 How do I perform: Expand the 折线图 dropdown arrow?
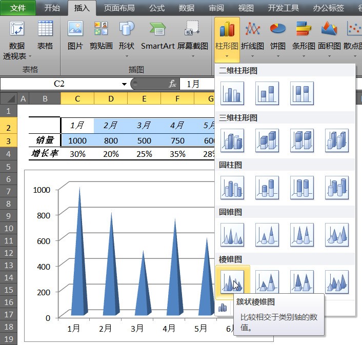pyautogui.click(x=252, y=56)
